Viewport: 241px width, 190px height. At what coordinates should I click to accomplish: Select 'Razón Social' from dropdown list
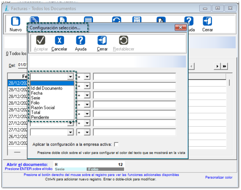click(43, 108)
